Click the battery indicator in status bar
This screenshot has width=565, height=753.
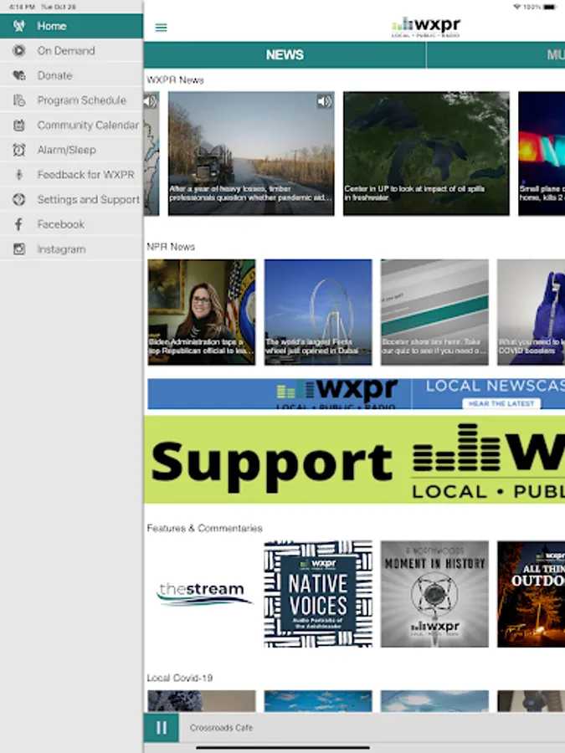(x=550, y=7)
